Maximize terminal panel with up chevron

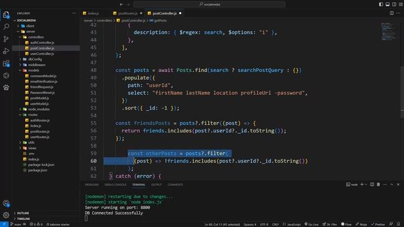(391, 184)
